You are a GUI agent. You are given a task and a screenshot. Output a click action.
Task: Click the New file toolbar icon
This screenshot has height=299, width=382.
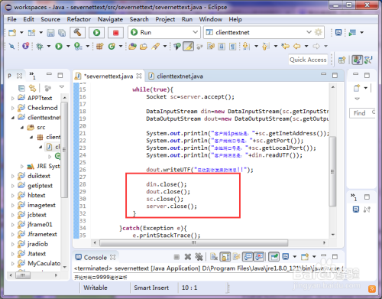coord(12,33)
